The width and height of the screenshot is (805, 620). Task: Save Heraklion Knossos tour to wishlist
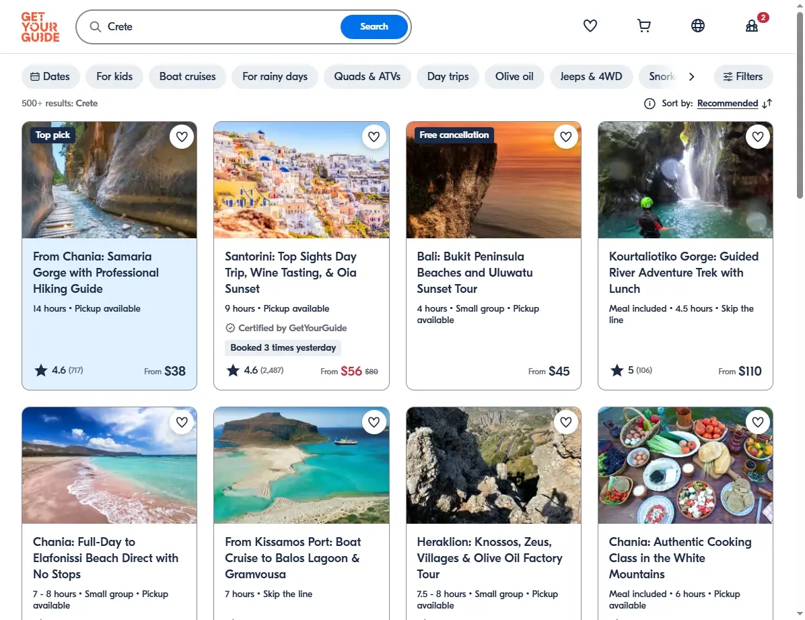tap(566, 422)
